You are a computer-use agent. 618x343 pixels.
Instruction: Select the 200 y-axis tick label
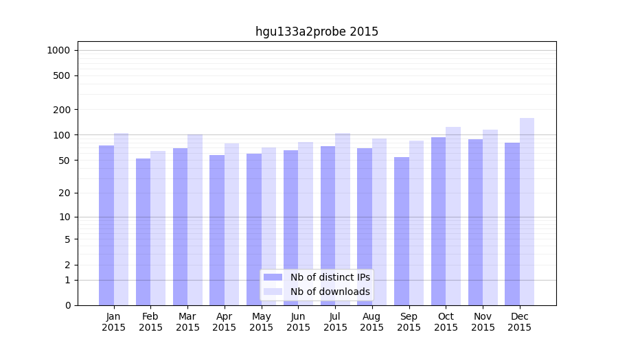(61, 110)
